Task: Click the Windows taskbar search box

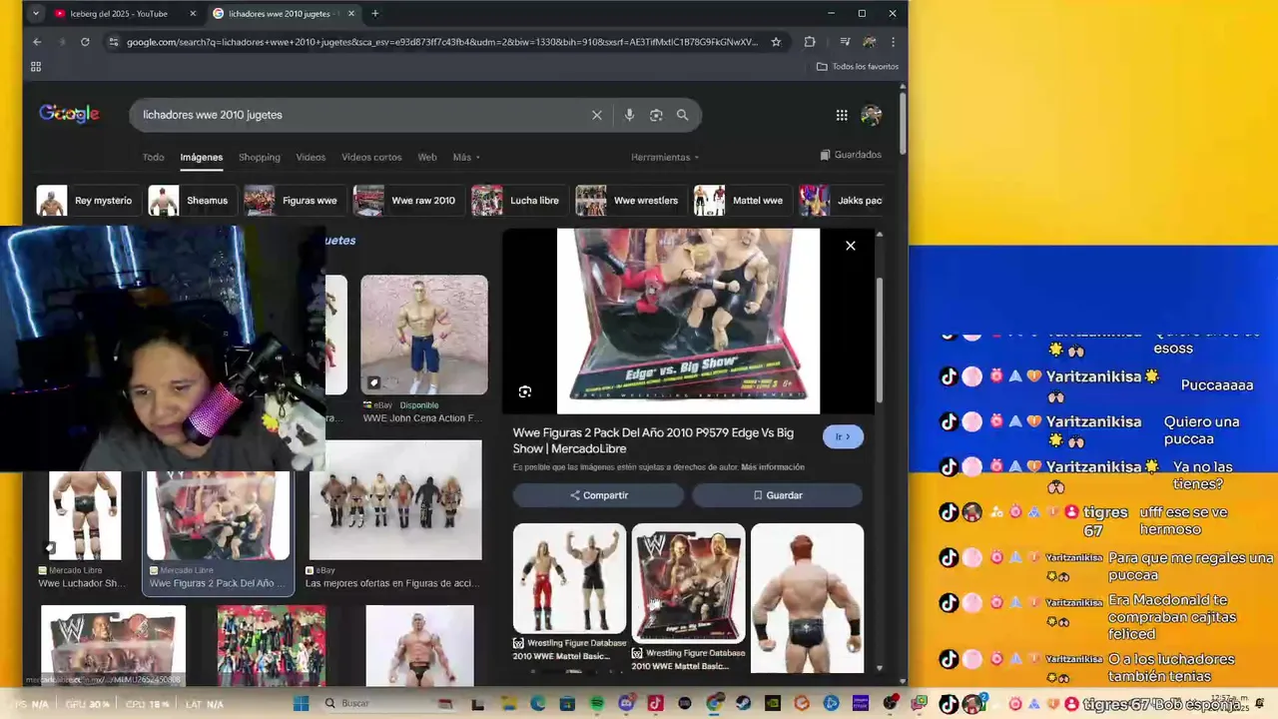Action: point(387,704)
